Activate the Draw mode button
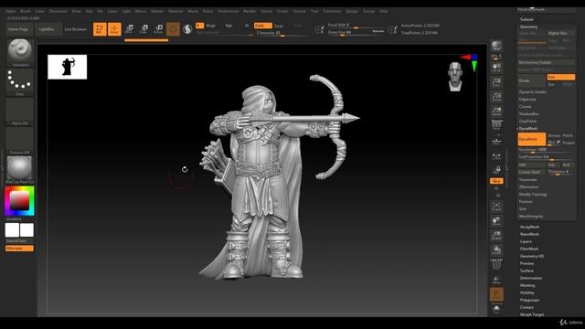This screenshot has height=329, width=585. (114, 29)
